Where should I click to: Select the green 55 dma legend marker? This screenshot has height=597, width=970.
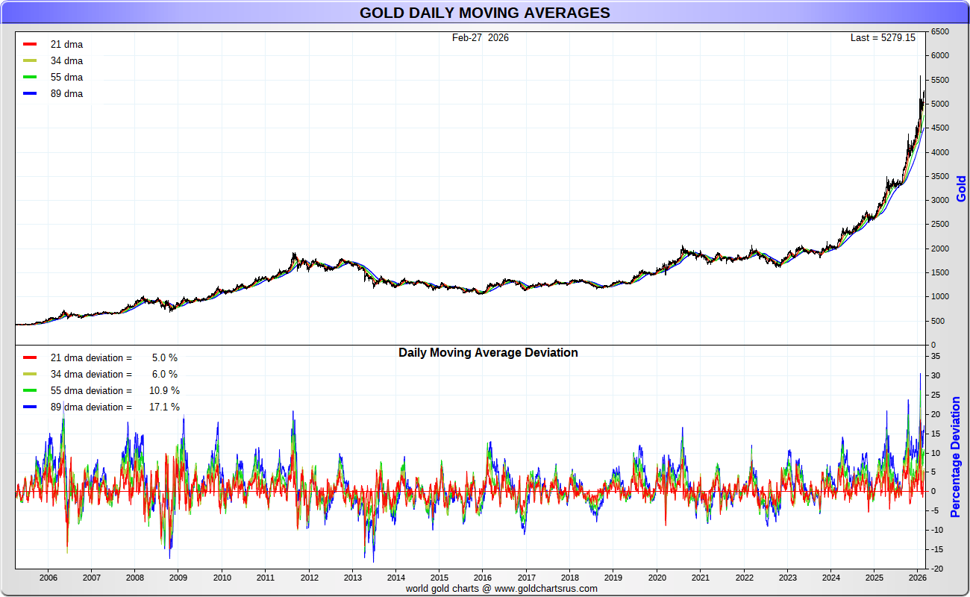[x=30, y=78]
